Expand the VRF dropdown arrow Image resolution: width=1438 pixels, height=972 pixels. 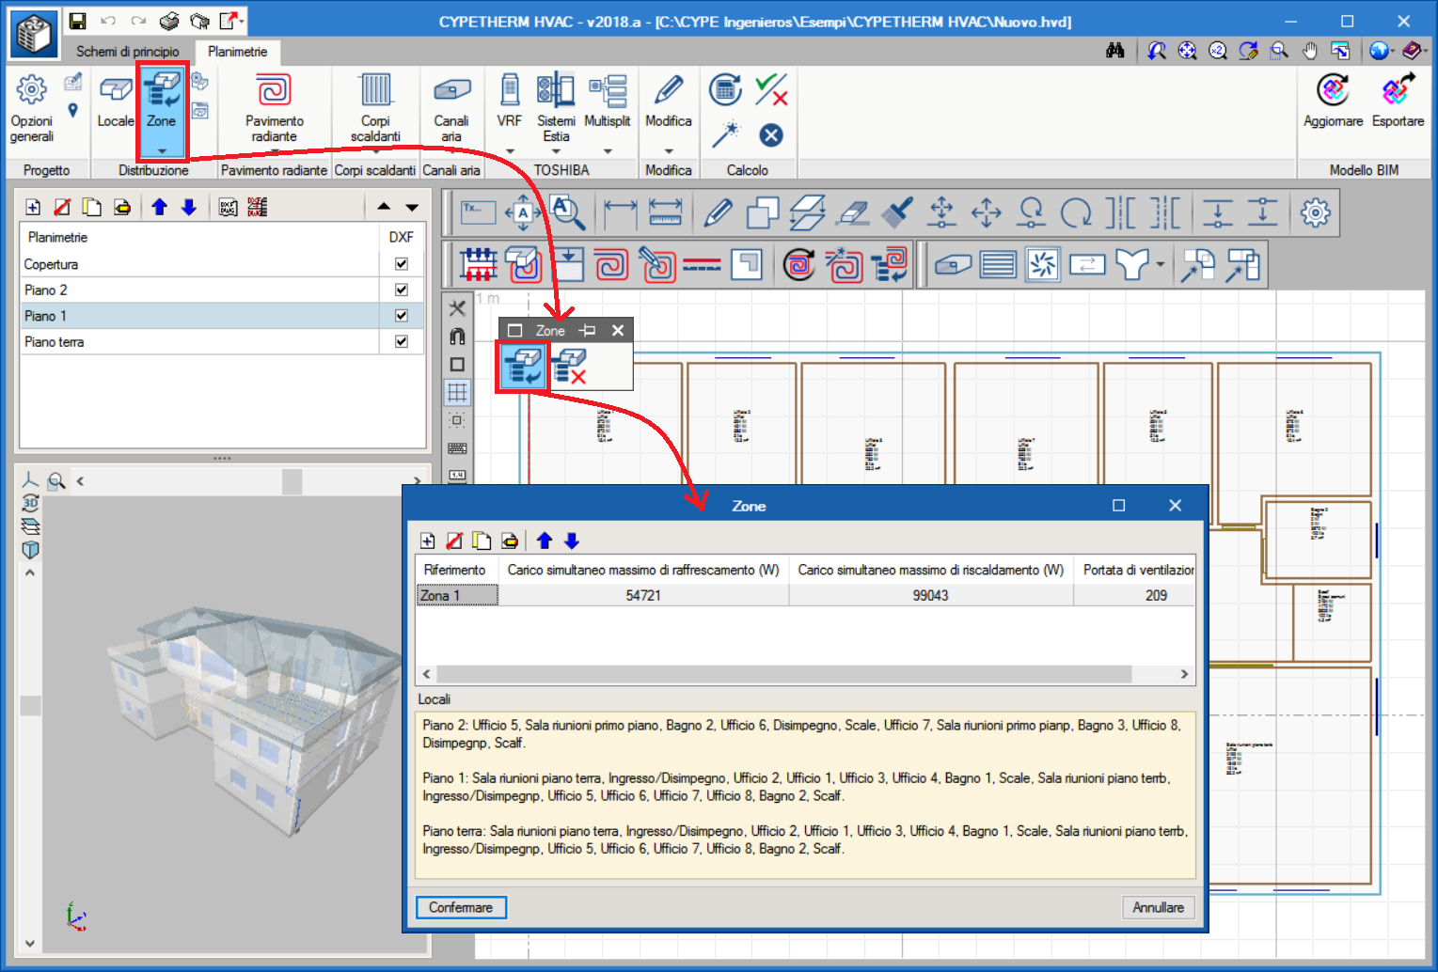coord(510,150)
